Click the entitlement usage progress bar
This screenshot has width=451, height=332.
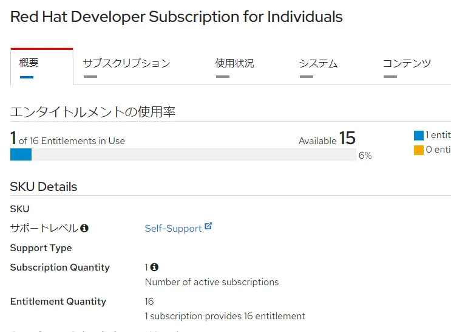tap(183, 155)
